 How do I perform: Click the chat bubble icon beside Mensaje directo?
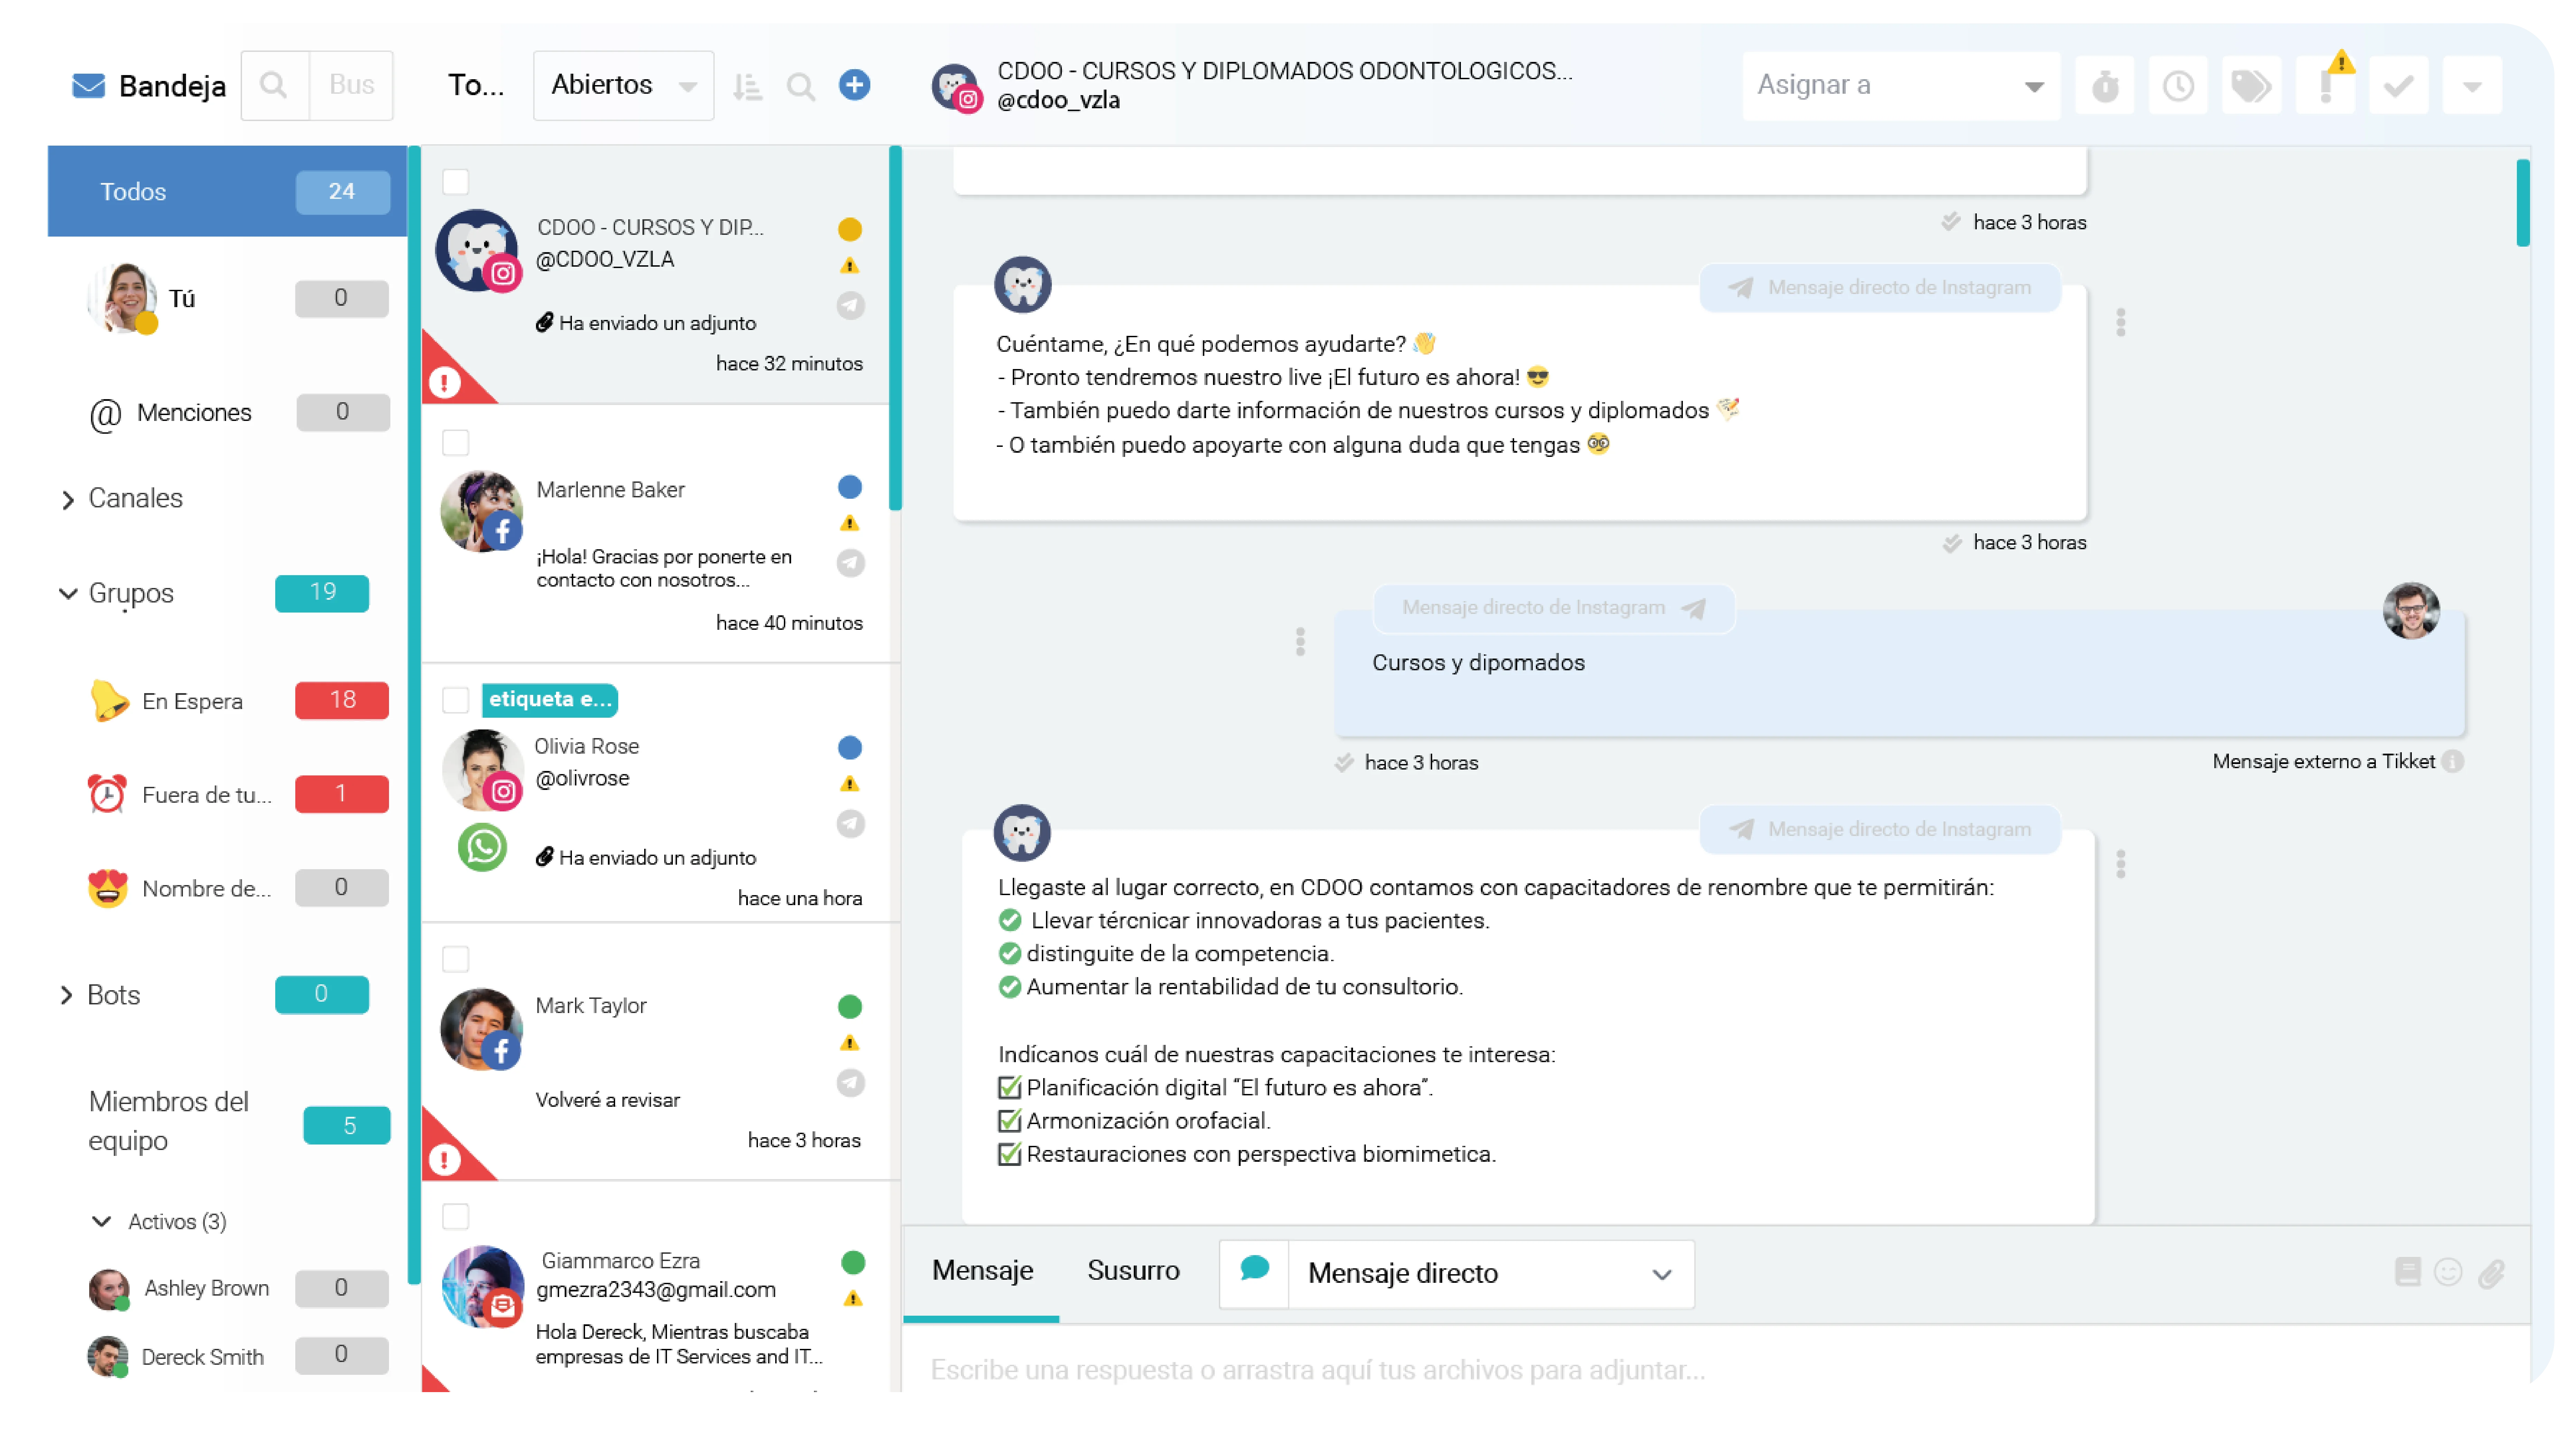tap(1254, 1270)
